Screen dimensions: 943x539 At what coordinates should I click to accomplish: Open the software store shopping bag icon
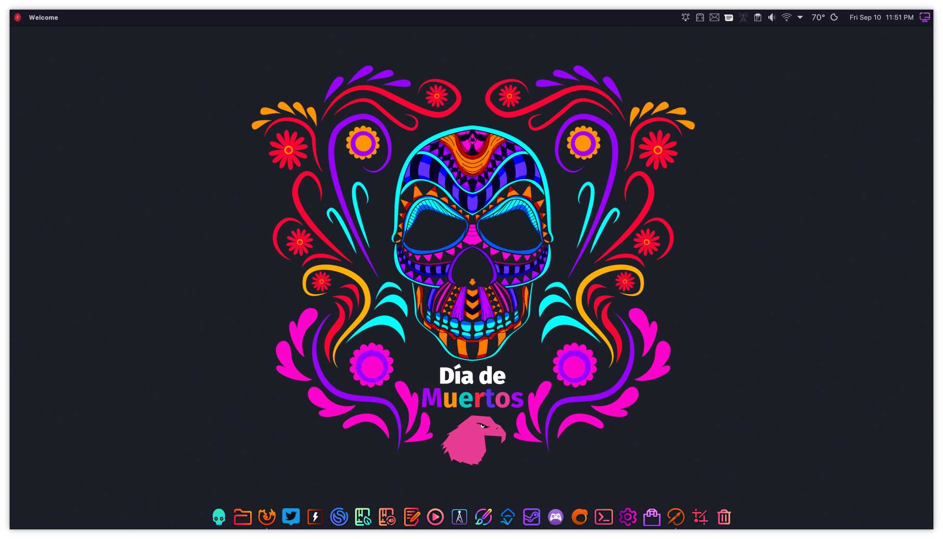652,517
